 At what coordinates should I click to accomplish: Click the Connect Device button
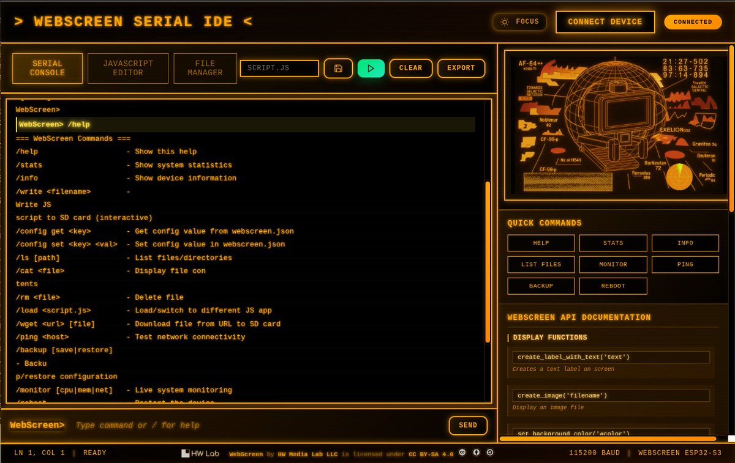605,22
